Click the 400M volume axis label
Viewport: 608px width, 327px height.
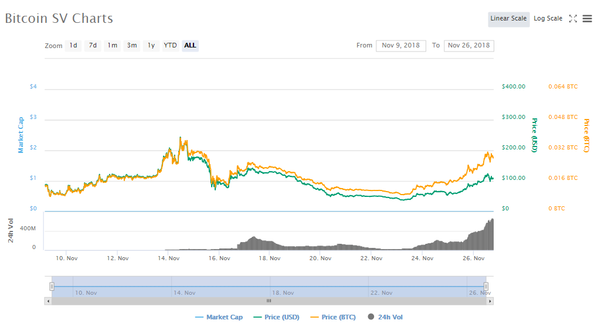28,229
